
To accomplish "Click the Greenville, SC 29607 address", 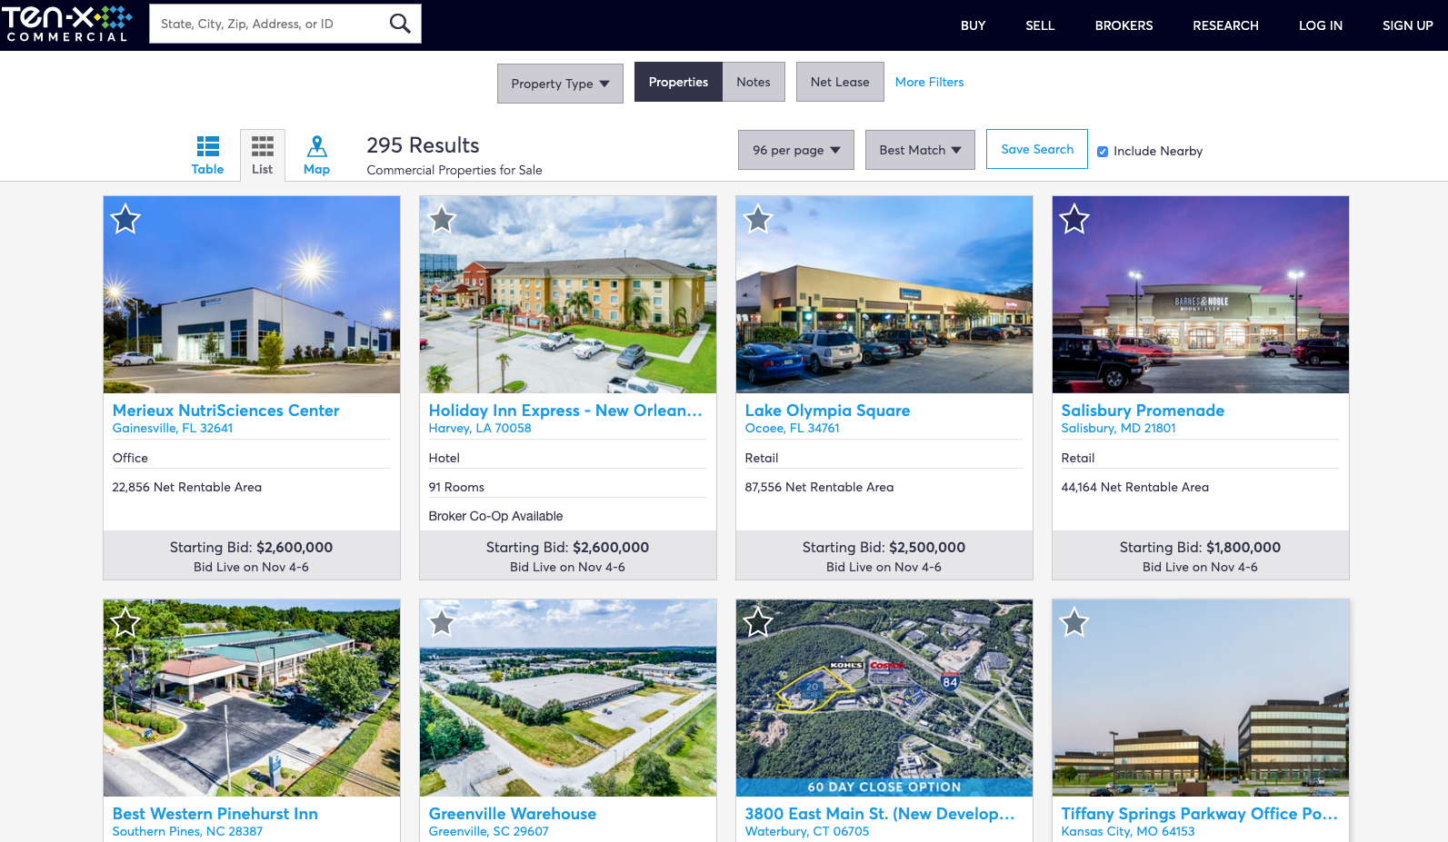I will pyautogui.click(x=489, y=832).
